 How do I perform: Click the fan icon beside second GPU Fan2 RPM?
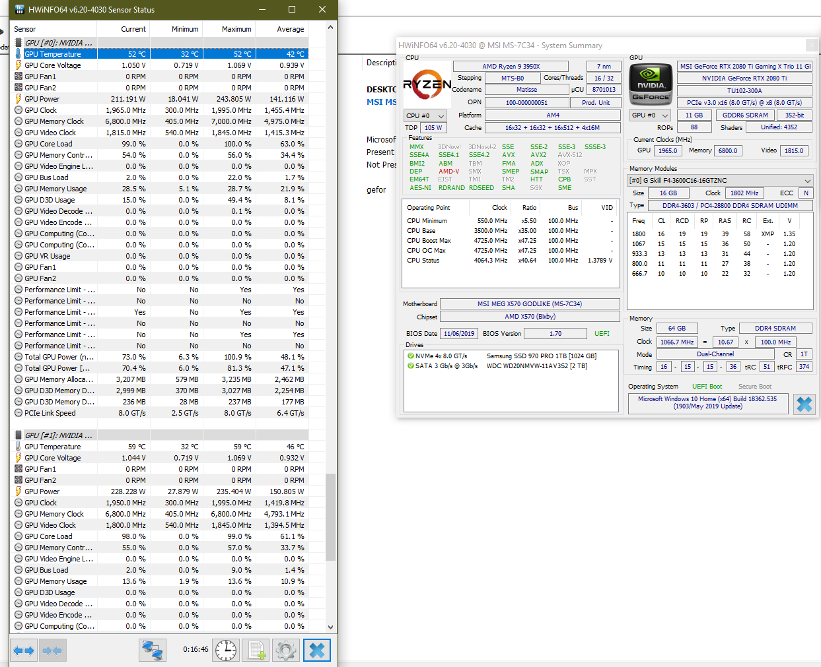[x=18, y=480]
